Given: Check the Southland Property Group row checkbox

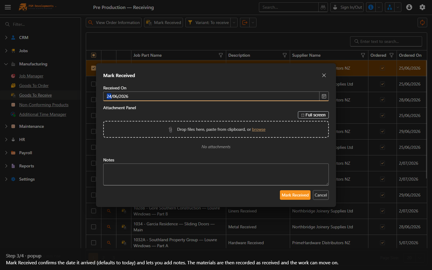Looking at the screenshot, I should pos(94,243).
